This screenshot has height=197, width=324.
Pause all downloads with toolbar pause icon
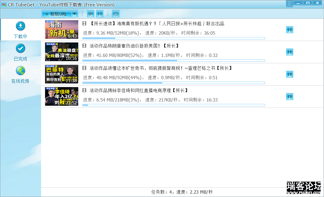[x=100, y=14]
